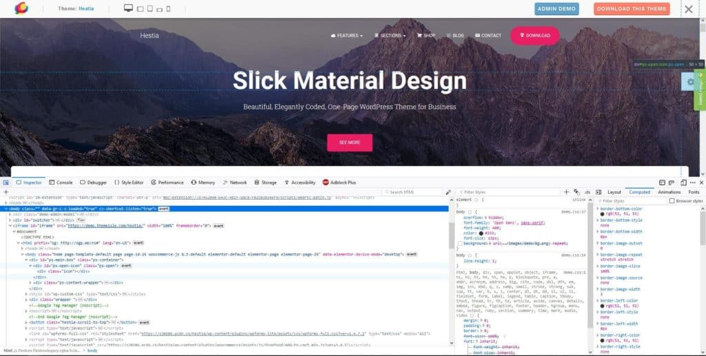
Task: Click the element picker icon in devtools
Action: 6,182
